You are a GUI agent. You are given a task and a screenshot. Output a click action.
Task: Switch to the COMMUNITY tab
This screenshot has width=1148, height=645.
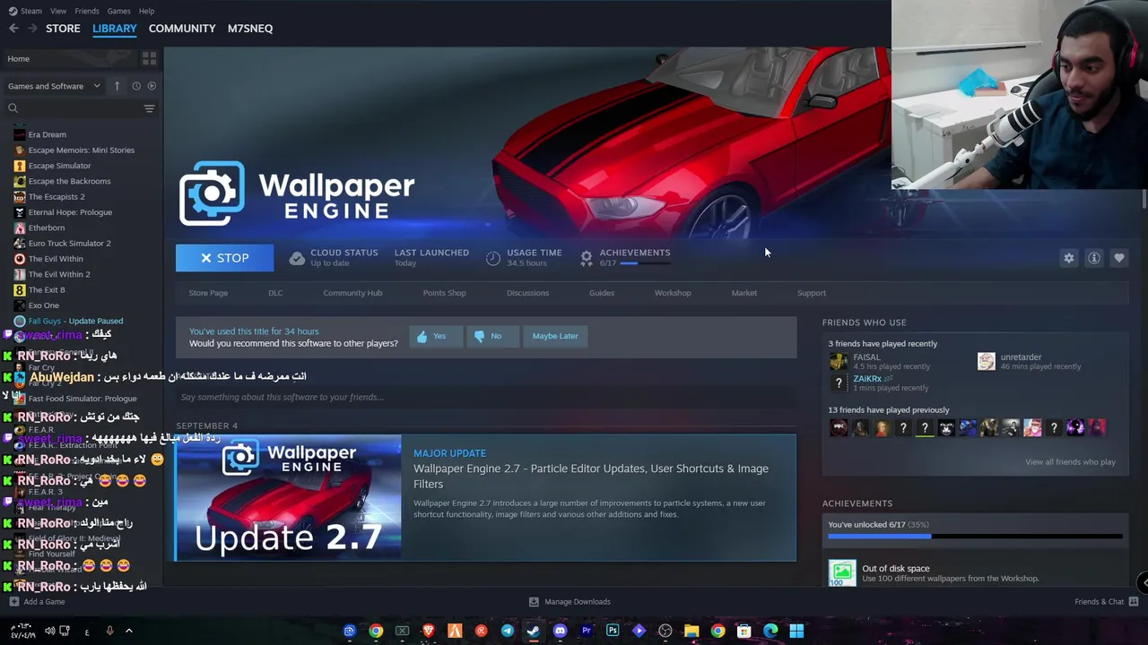click(182, 29)
